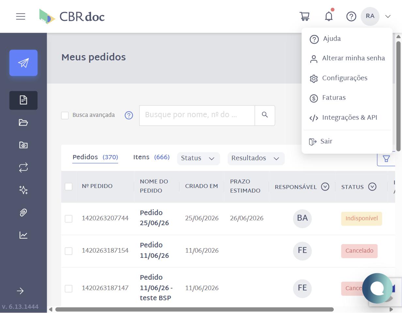Image resolution: width=402 pixels, height=313 pixels.
Task: Switch to the Pedidos tab
Action: 95,157
